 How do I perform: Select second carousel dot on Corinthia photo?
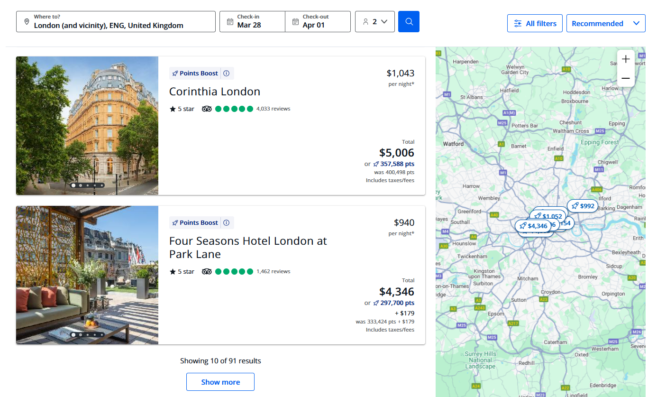[x=81, y=185]
